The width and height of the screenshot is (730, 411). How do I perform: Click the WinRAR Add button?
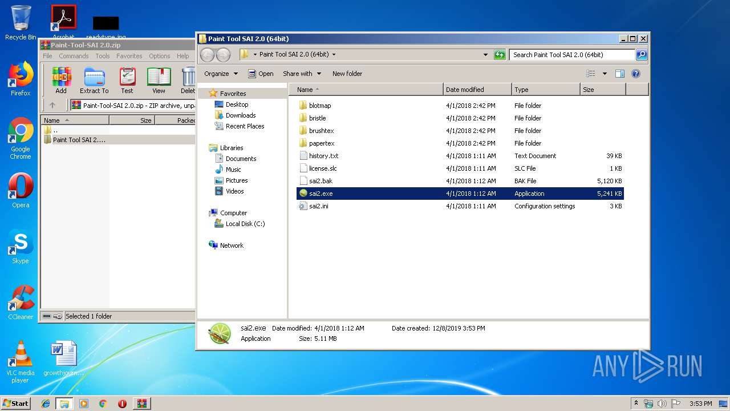tap(61, 80)
